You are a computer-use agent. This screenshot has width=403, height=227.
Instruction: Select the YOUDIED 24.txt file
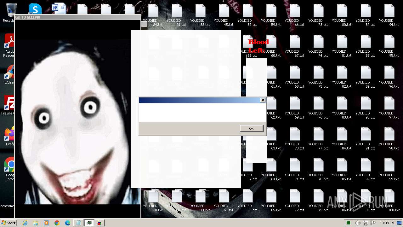[x=153, y=15]
